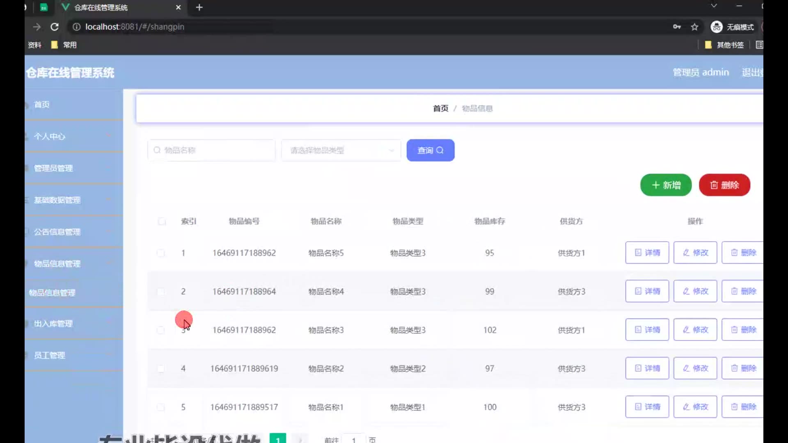Image resolution: width=788 pixels, height=443 pixels.
Task: Click the 修改 edit button for 物品名称1
Action: pos(695,407)
